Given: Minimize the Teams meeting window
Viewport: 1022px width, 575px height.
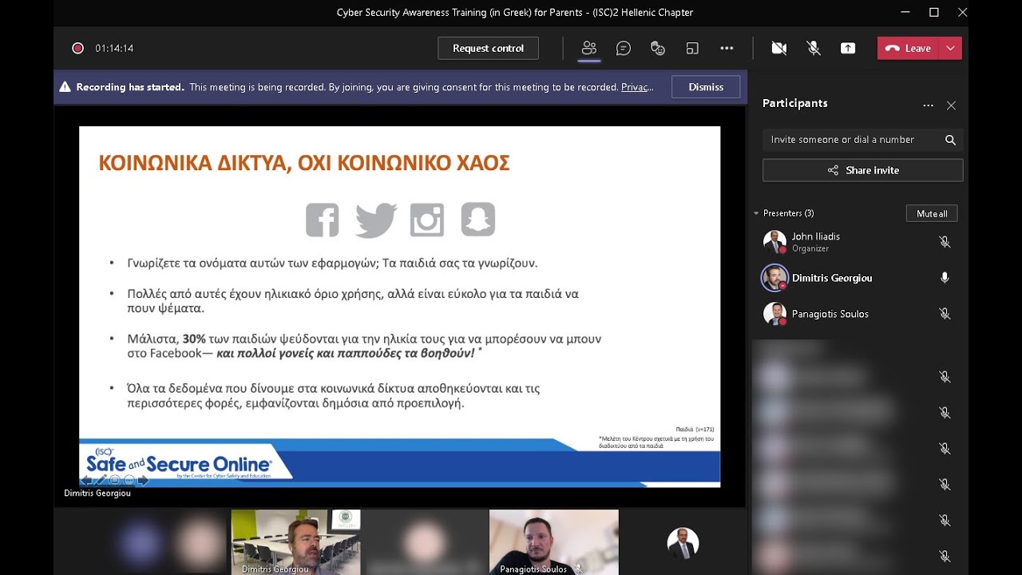Looking at the screenshot, I should (x=905, y=12).
